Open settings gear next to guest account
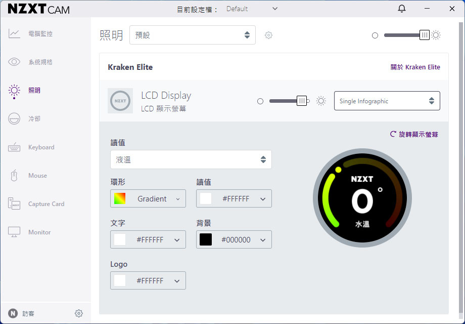This screenshot has width=465, height=324. pyautogui.click(x=78, y=313)
